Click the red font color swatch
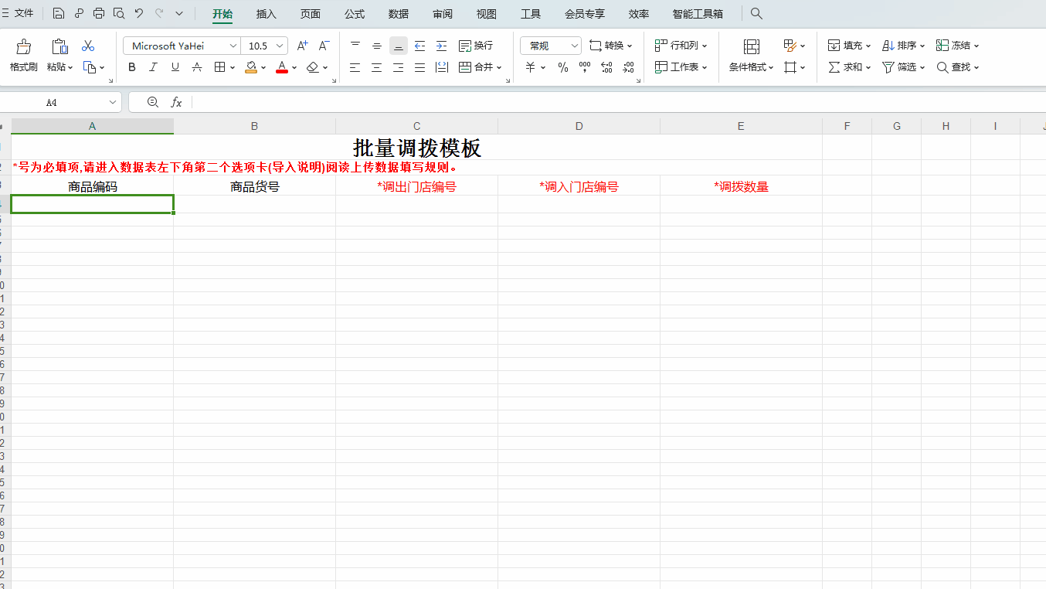The width and height of the screenshot is (1046, 589). [x=282, y=67]
